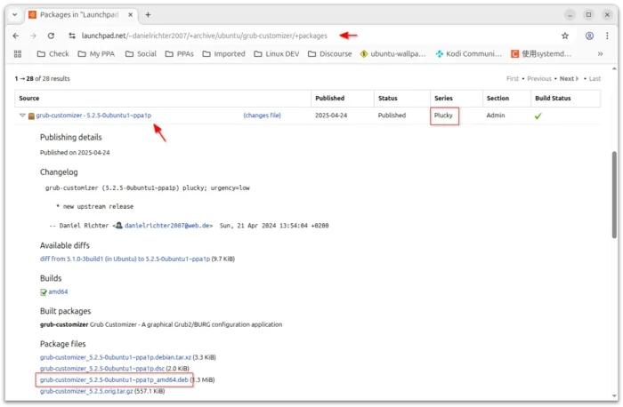Click the Published status cell
The image size is (623, 407).
tap(392, 116)
